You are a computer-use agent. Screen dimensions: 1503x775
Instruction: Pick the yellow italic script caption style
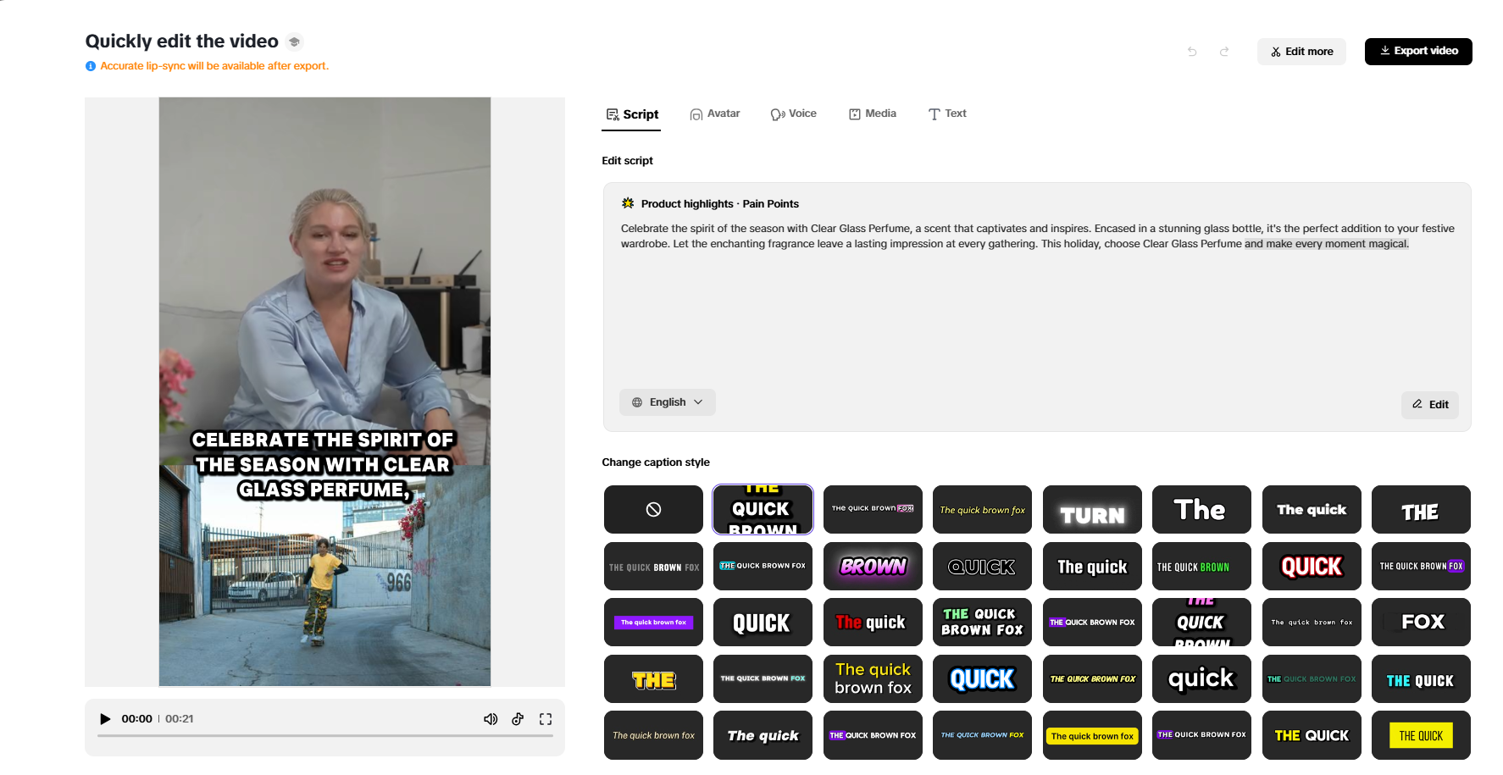[x=982, y=510]
